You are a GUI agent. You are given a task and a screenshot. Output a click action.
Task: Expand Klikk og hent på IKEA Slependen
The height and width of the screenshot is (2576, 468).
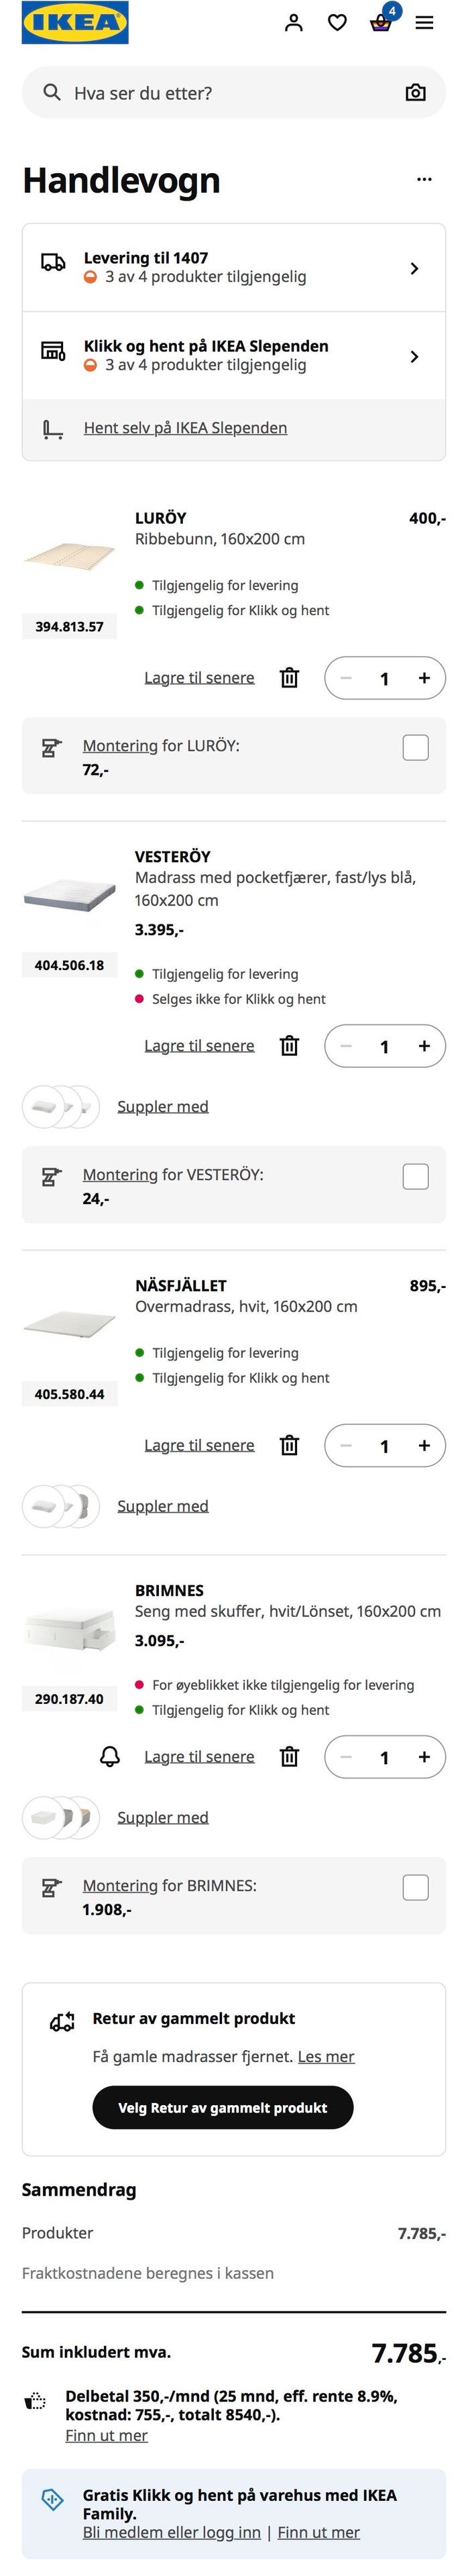coord(414,356)
